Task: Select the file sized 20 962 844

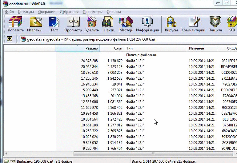Action: coord(120,67)
